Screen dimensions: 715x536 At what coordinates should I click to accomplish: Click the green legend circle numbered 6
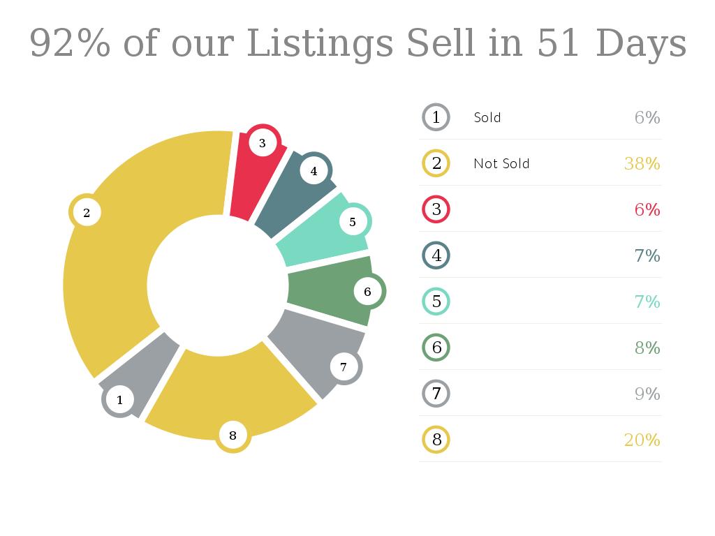[436, 348]
